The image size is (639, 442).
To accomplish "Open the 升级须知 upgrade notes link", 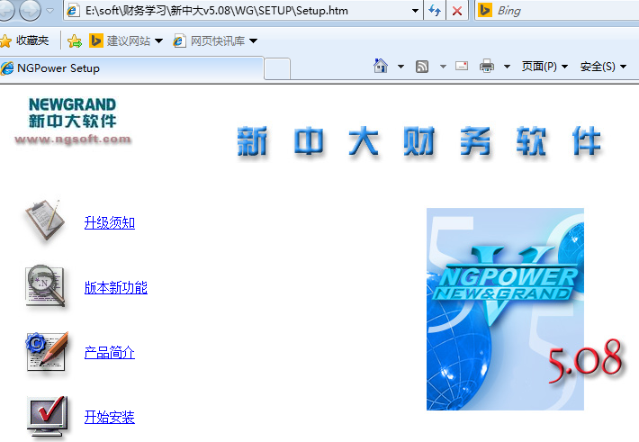I will pyautogui.click(x=109, y=222).
